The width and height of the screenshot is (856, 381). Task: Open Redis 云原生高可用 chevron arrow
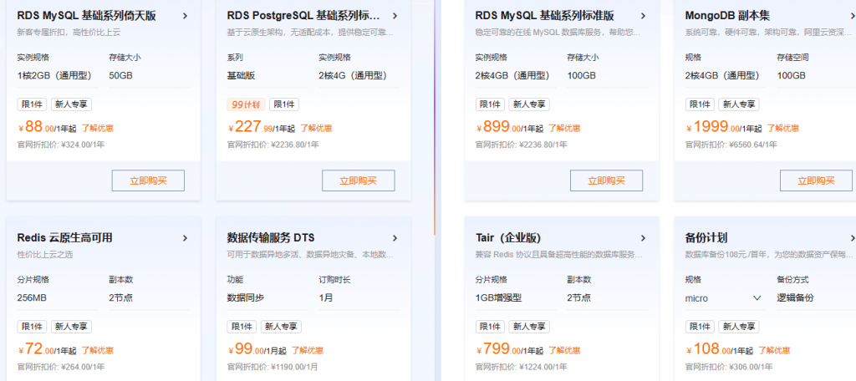[185, 238]
